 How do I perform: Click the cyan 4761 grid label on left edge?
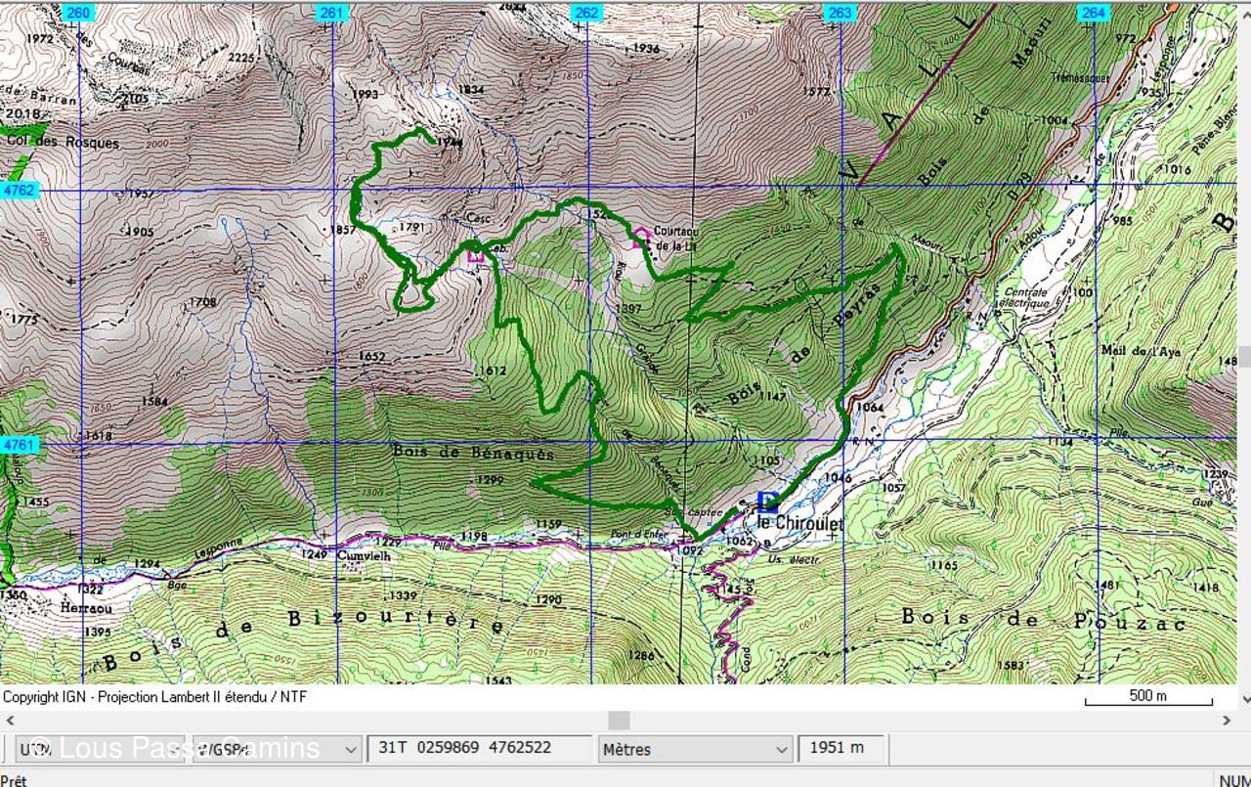19,444
